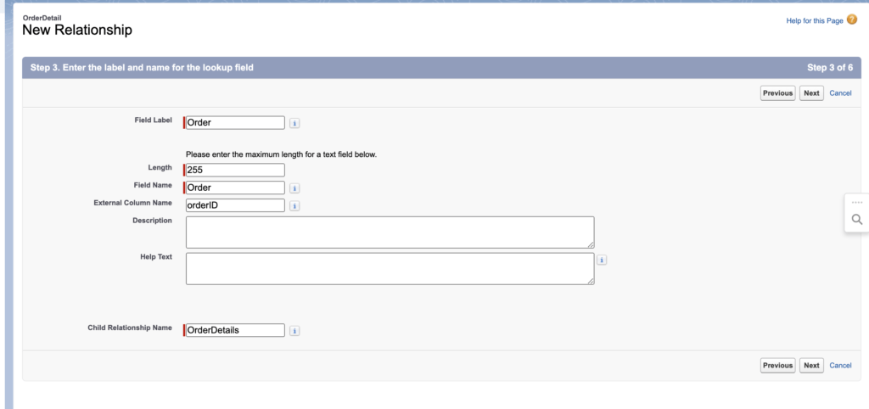Click inside the Description text area
This screenshot has height=409, width=869.
(390, 232)
